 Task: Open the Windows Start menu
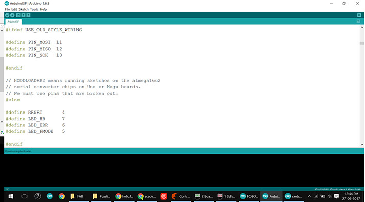pyautogui.click(x=11, y=196)
